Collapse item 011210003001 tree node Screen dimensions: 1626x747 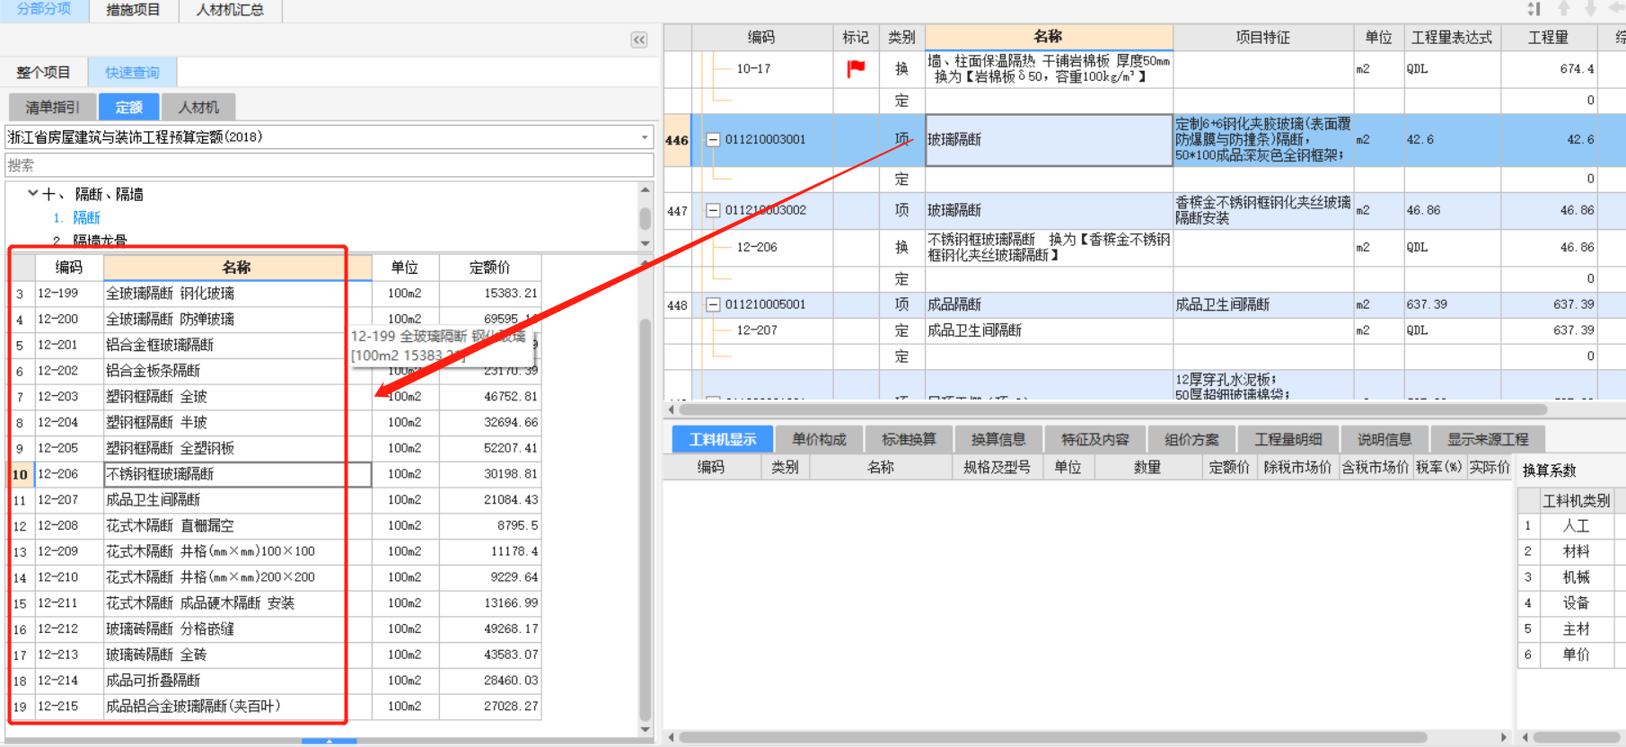[x=713, y=139]
